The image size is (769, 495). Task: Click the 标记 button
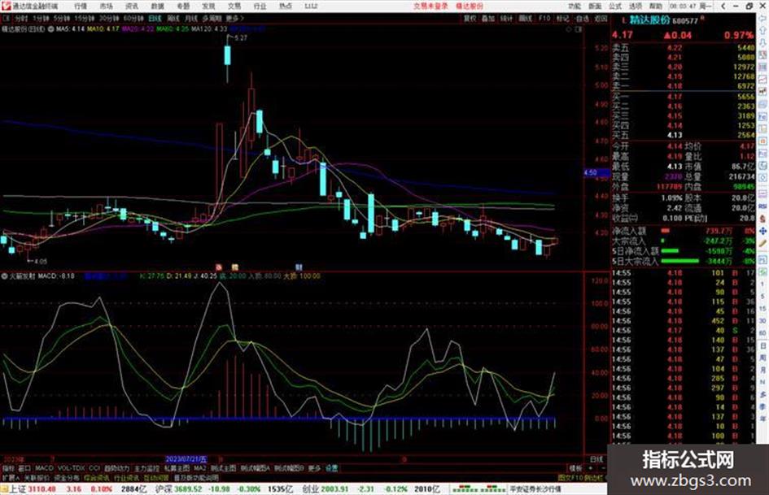click(x=562, y=18)
